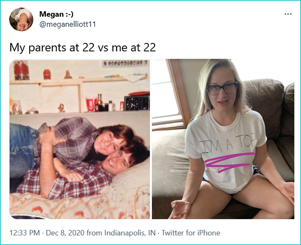Click the red figurines on the top shelf

[x=21, y=70]
